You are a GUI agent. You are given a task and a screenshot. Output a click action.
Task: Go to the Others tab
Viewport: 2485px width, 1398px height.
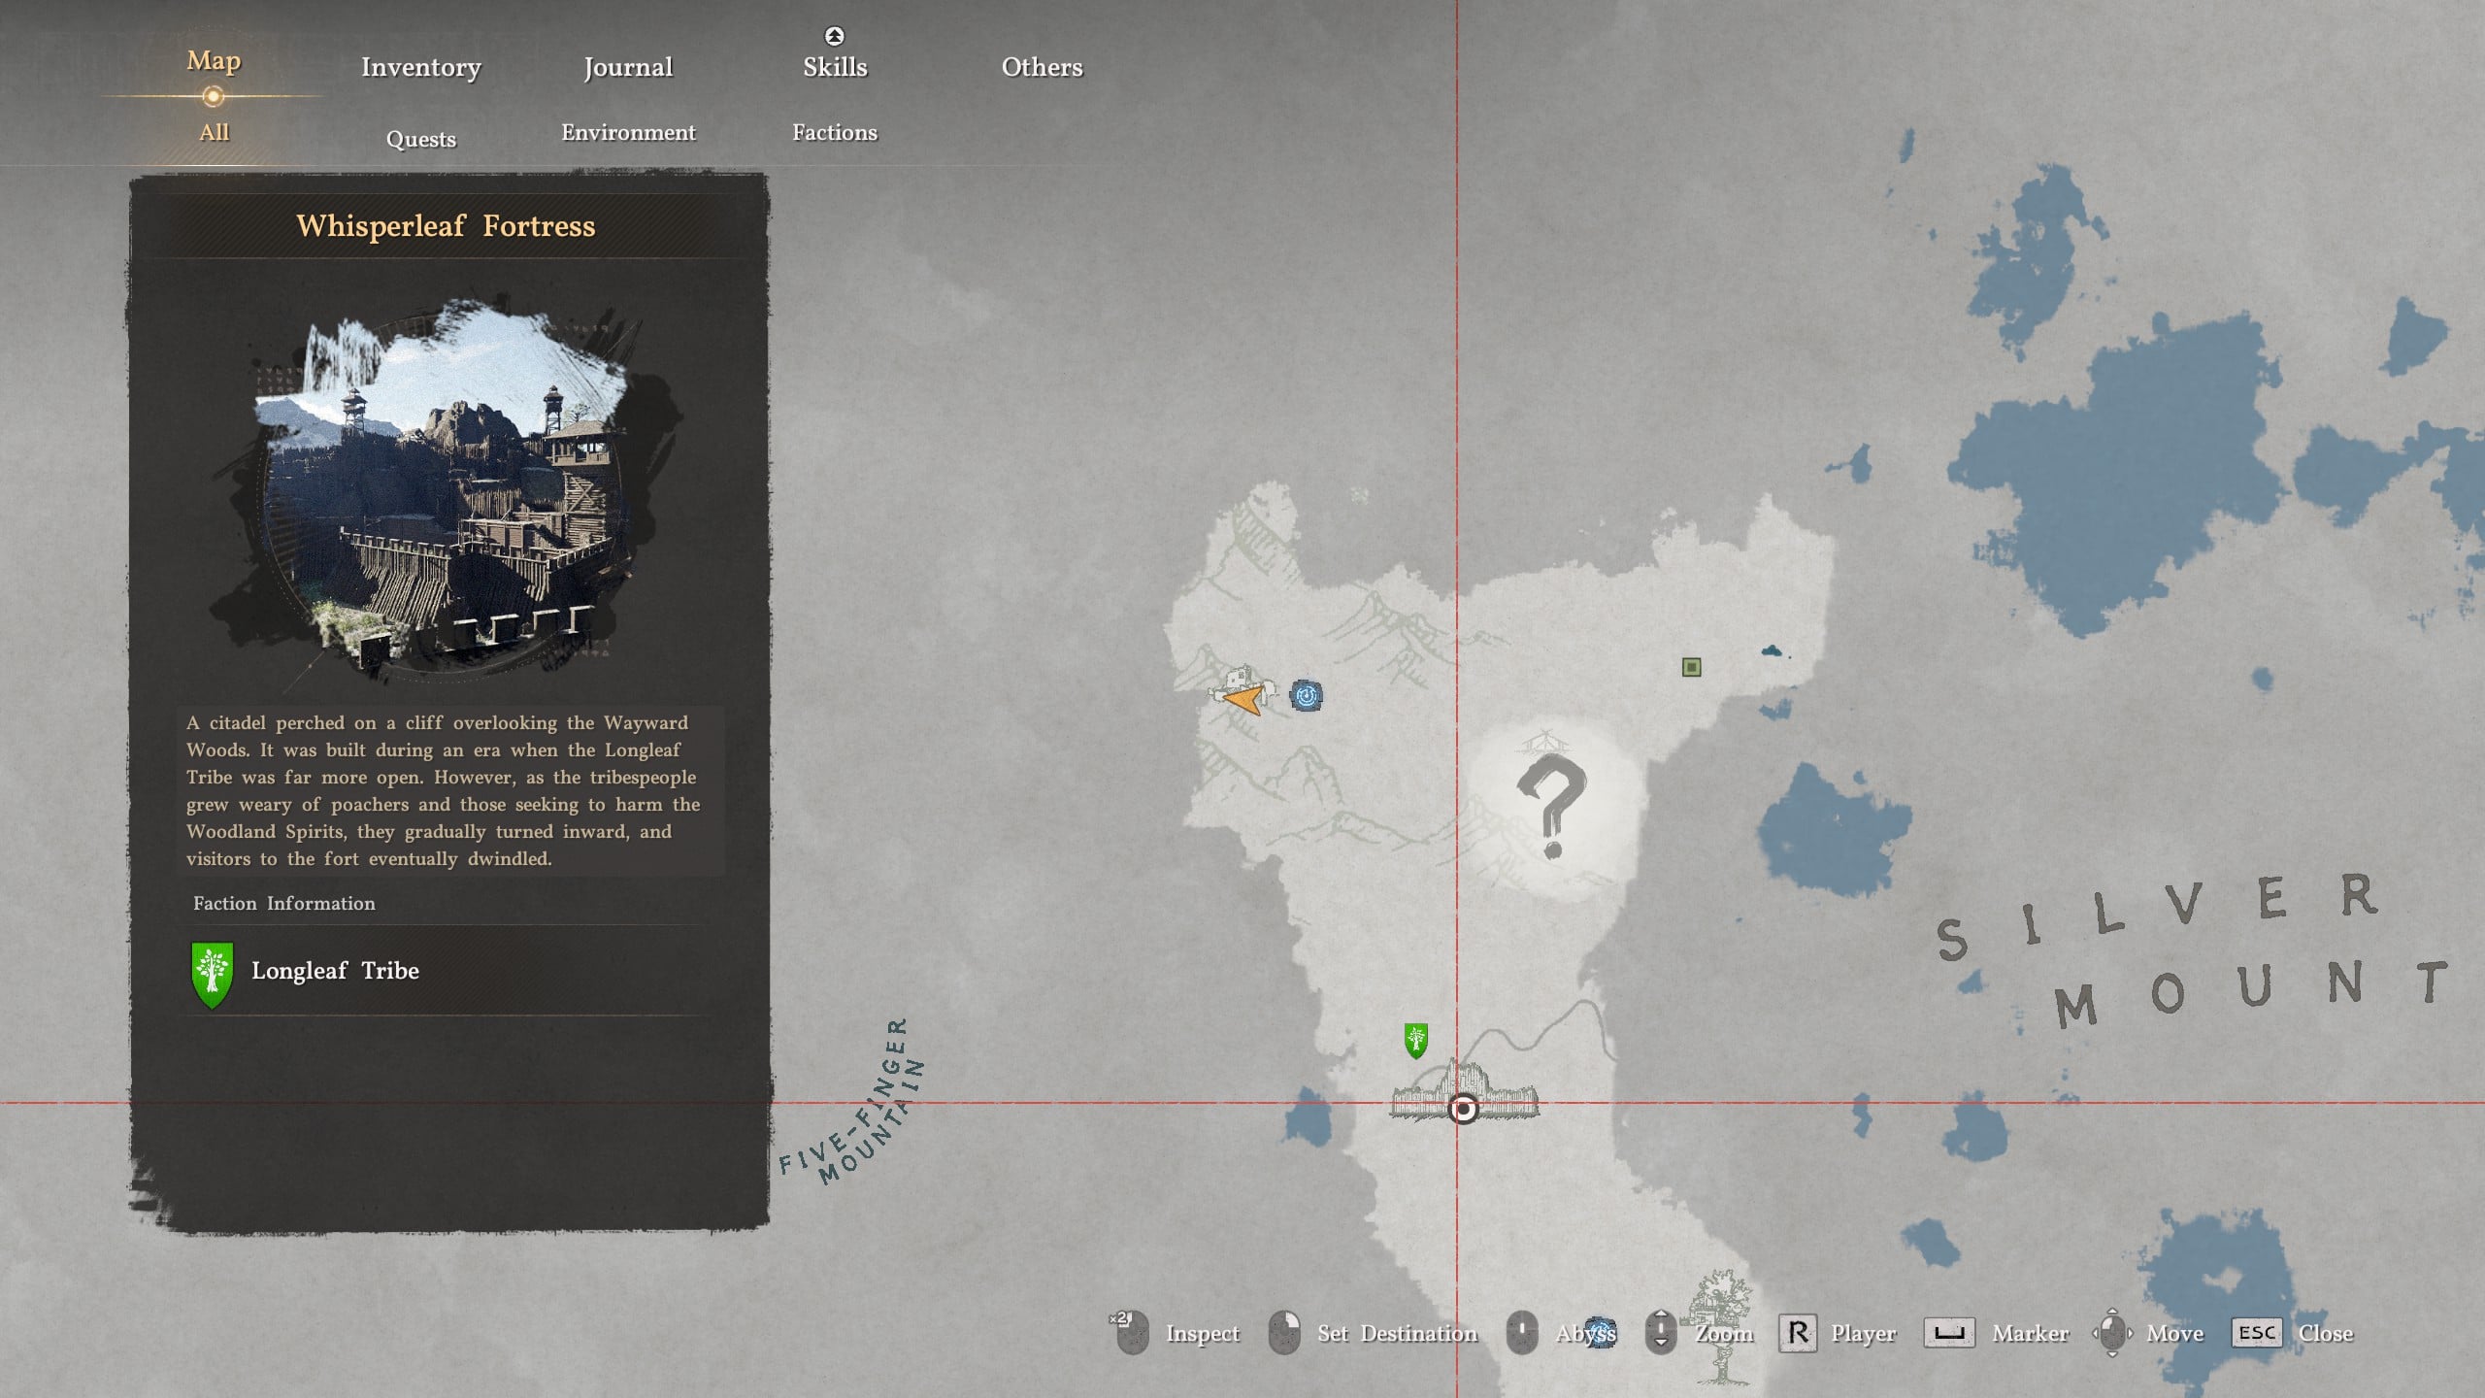[x=1042, y=67]
